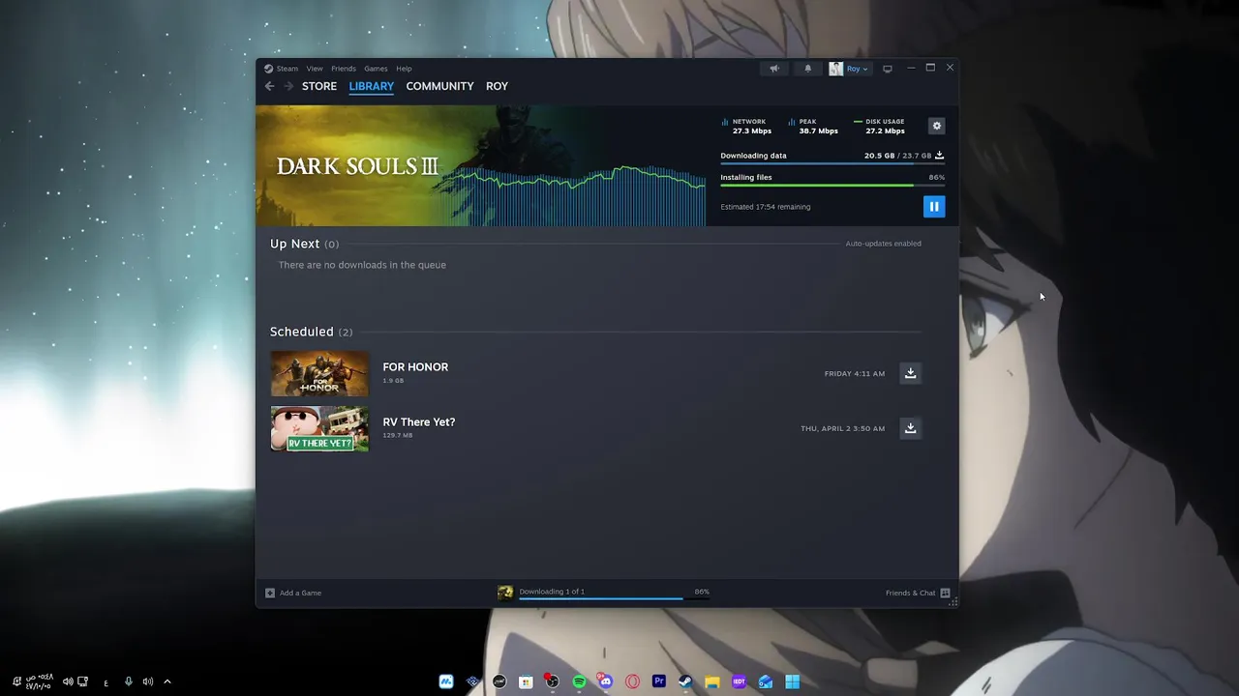Expand the system tray hidden icons chevron
This screenshot has width=1239, height=696.
tap(166, 681)
